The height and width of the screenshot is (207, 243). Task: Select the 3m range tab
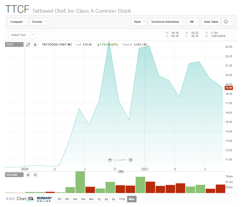83,199
